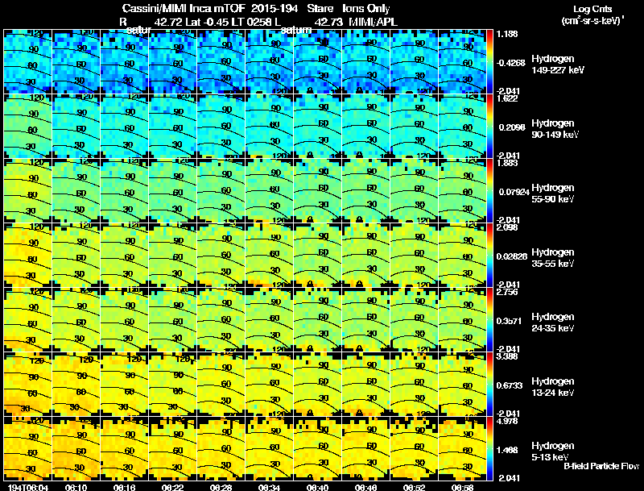Open the 5-13 keV panel at 06:52
Image resolution: width=644 pixels, height=491 pixels.
414,448
